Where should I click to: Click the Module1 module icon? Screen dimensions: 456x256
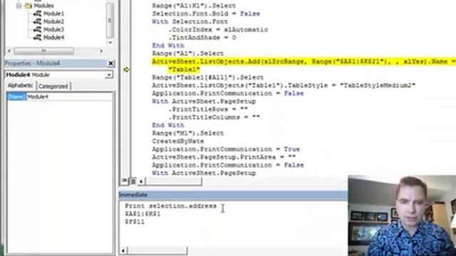(37, 14)
